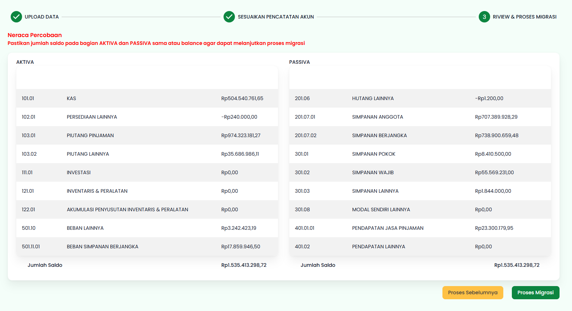572x311 pixels.
Task: Select the HUTANG LAINNYA passiva row
Action: point(420,98)
